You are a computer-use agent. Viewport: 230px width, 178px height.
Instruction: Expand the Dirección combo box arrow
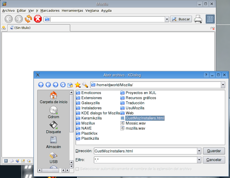pos(199,151)
